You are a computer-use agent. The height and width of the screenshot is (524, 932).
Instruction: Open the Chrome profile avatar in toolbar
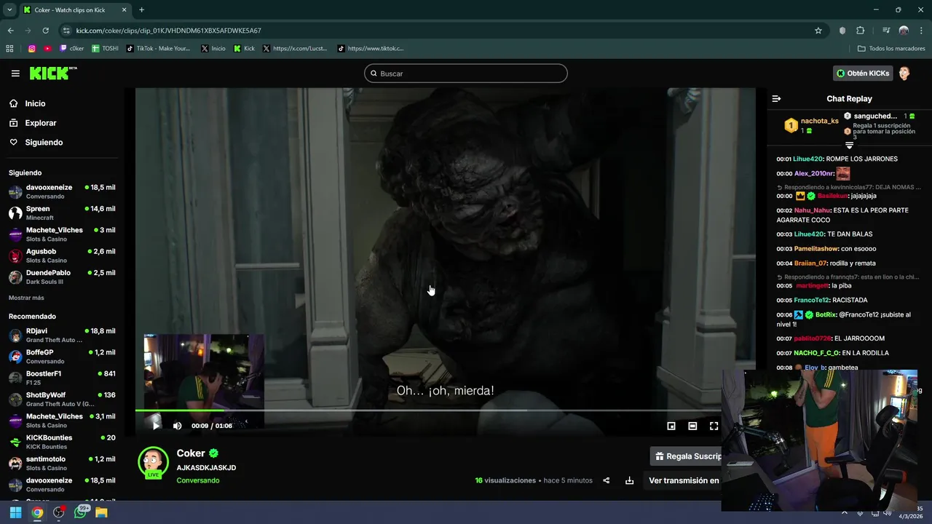(904, 31)
